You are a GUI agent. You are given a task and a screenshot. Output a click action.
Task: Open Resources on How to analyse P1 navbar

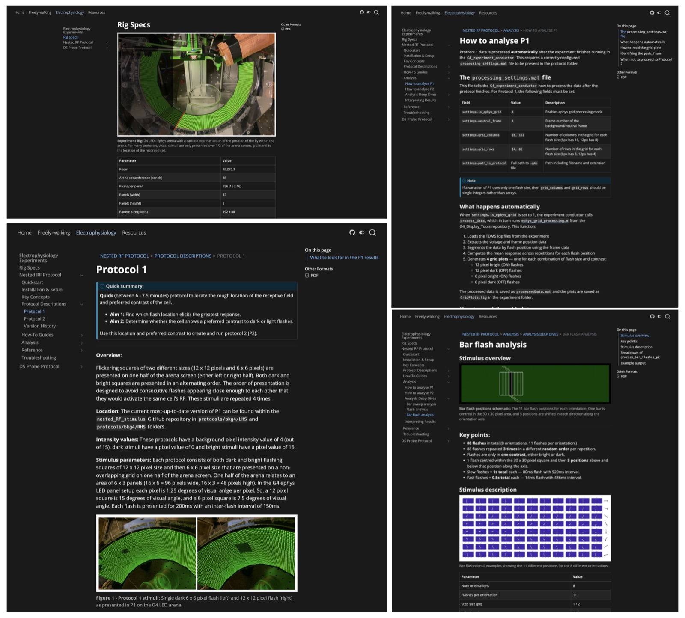488,13
